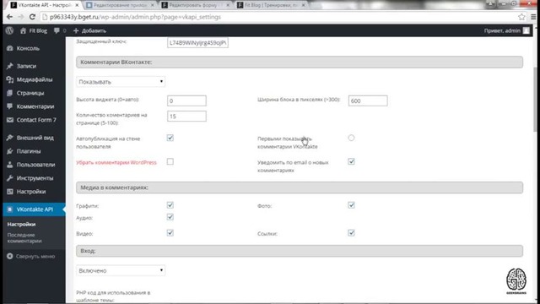Toggle the Графити checkbox
Image resolution: width=540 pixels, height=304 pixels.
point(170,205)
